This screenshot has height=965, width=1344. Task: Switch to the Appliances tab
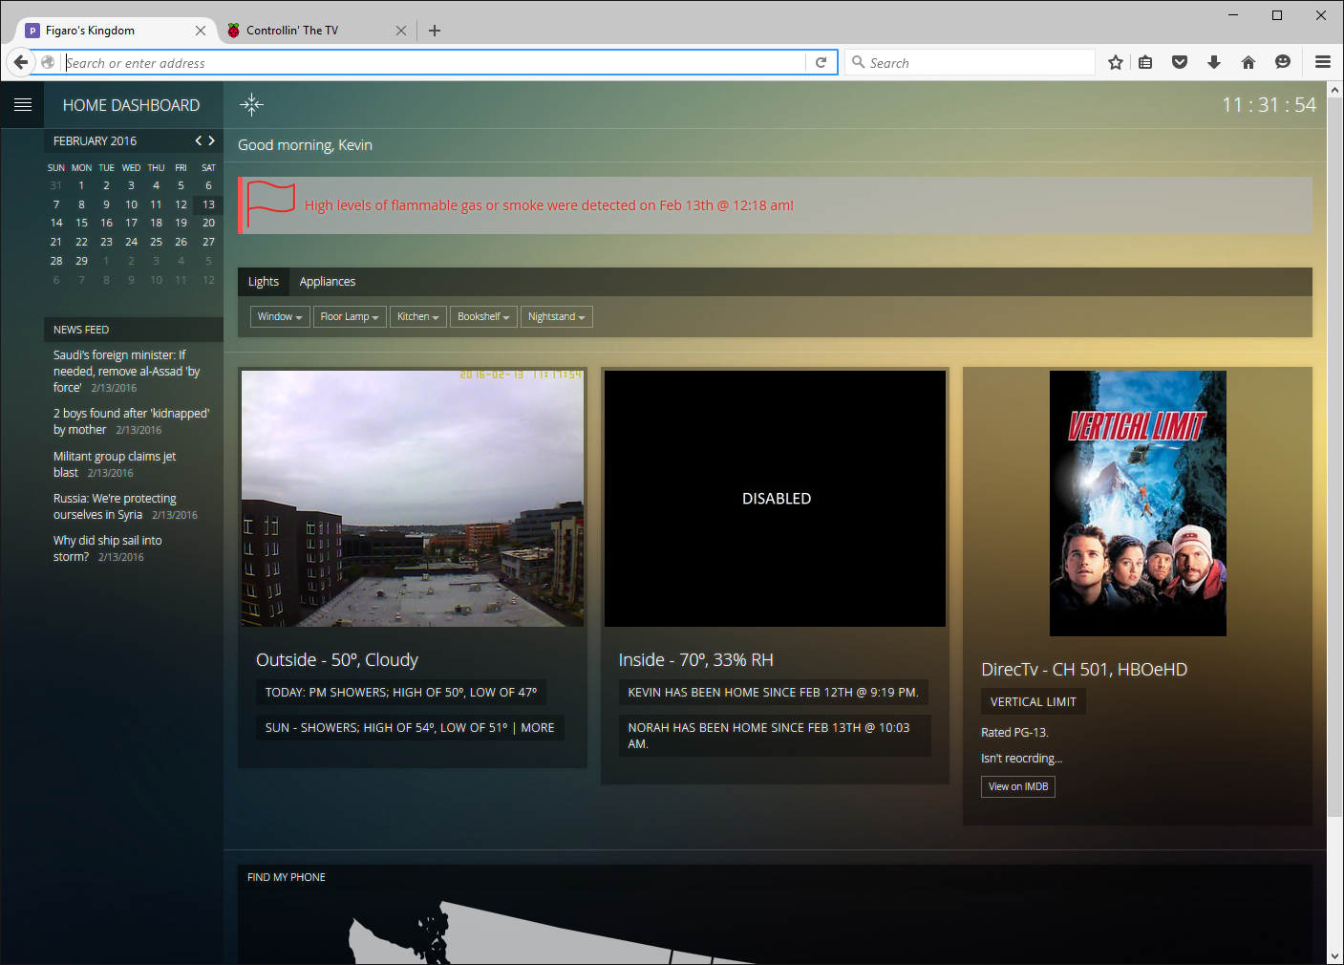tap(328, 282)
